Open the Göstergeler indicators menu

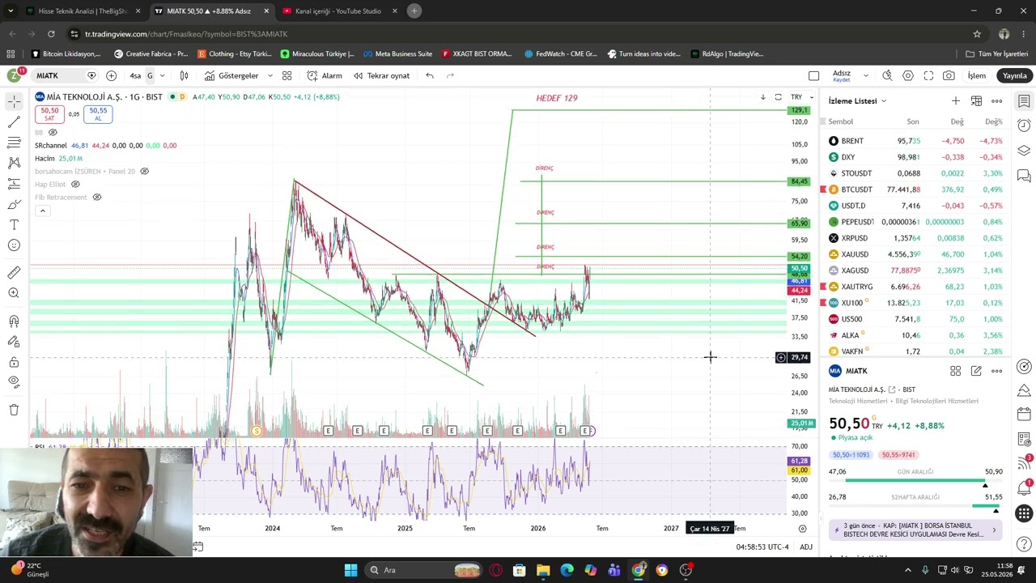pos(231,75)
